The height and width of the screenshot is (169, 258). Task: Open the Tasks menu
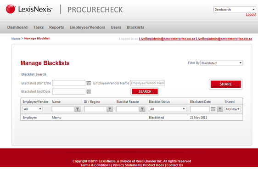tap(39, 27)
